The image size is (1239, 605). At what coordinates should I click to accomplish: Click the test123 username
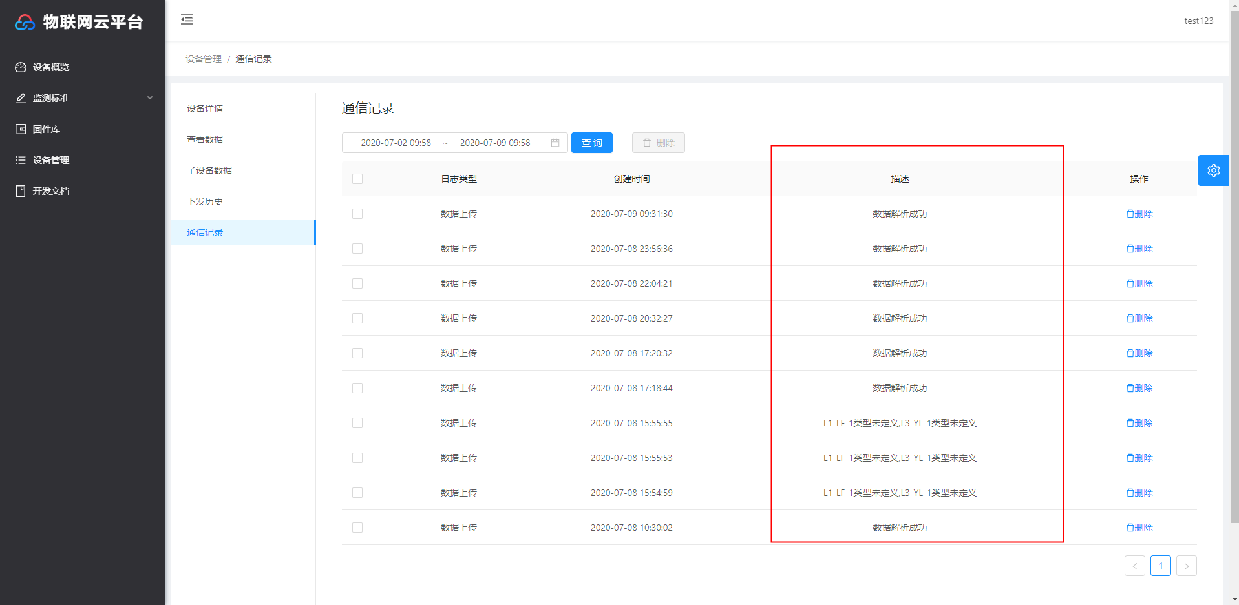pos(1198,21)
